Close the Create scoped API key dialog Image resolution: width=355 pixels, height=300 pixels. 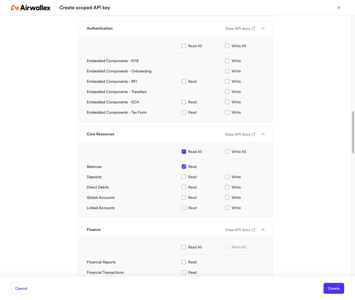[x=339, y=8]
